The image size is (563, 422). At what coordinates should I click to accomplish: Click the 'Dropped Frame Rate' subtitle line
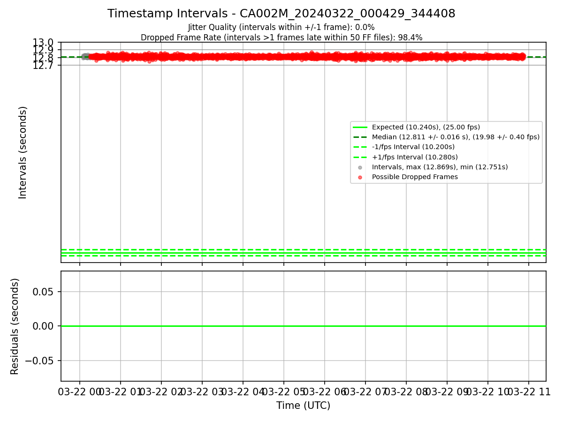(x=281, y=38)
